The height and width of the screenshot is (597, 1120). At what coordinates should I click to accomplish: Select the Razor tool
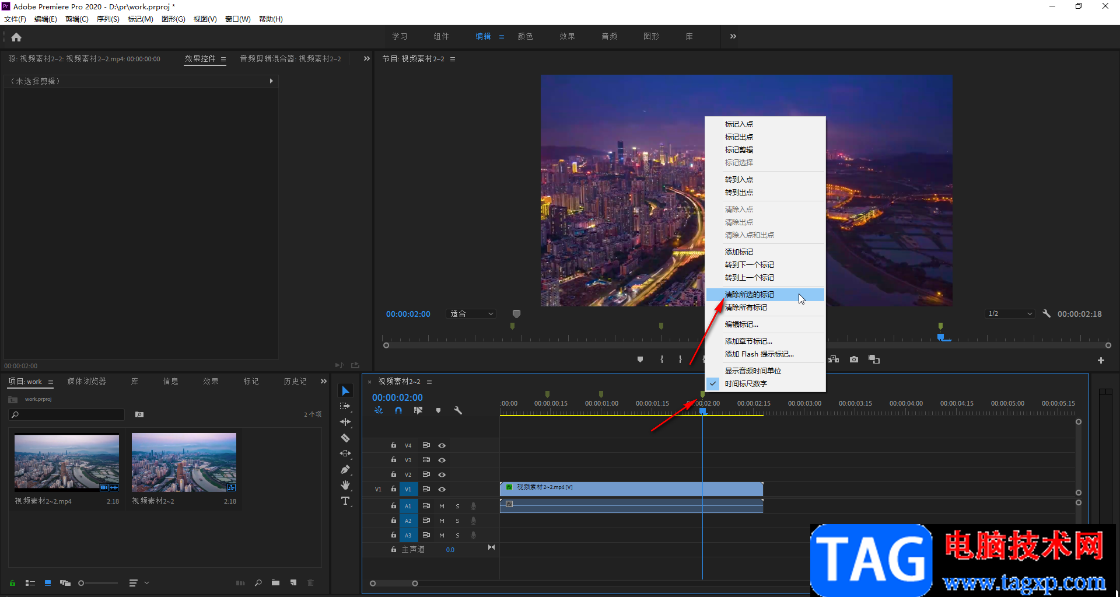[345, 438]
